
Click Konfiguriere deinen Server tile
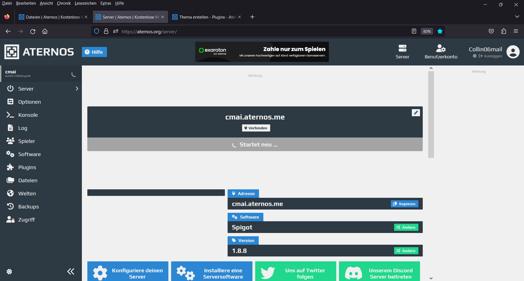[128, 271]
